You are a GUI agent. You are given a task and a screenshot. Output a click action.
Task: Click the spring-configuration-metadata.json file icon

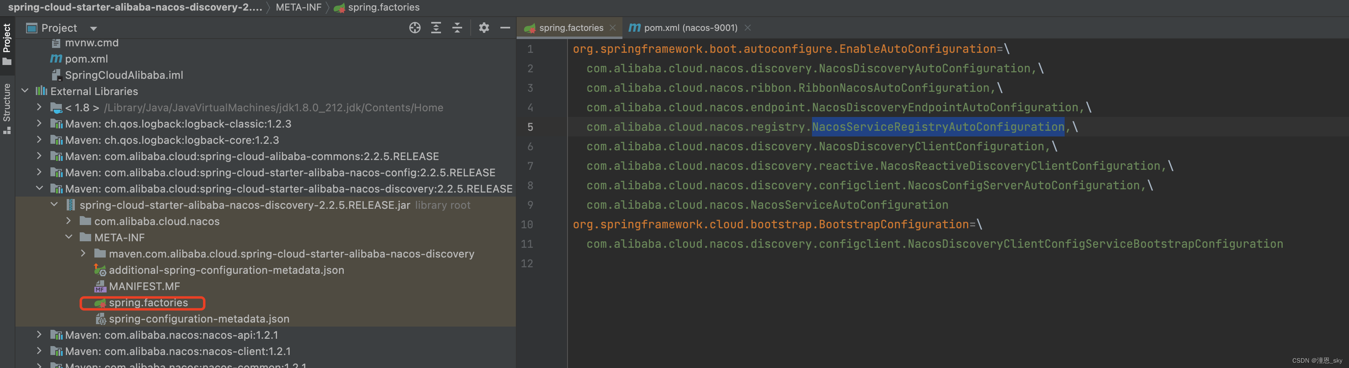[100, 319]
